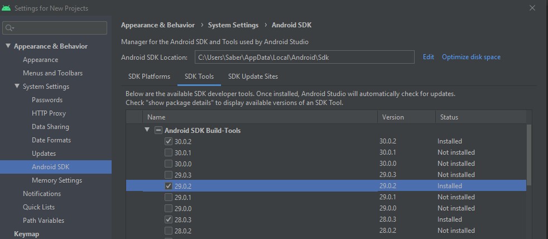548x239 pixels.
Task: Click the Version column header
Action: point(406,117)
